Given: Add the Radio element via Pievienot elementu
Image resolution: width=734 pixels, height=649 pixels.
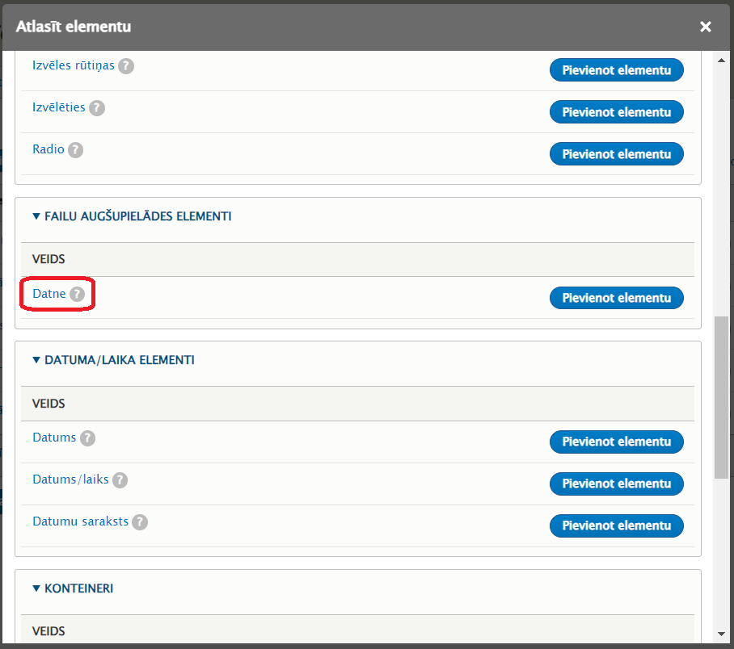Looking at the screenshot, I should pyautogui.click(x=617, y=154).
